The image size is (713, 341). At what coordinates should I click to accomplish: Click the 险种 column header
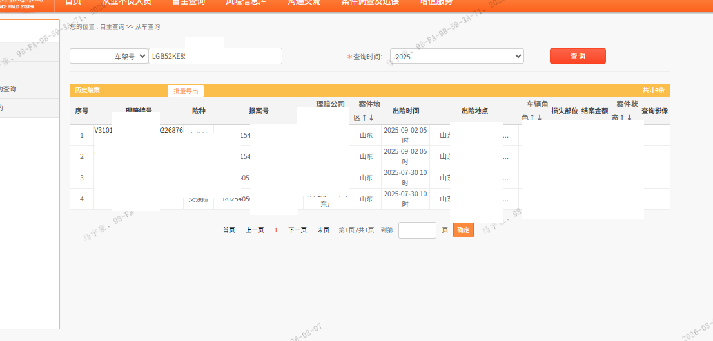coord(199,111)
